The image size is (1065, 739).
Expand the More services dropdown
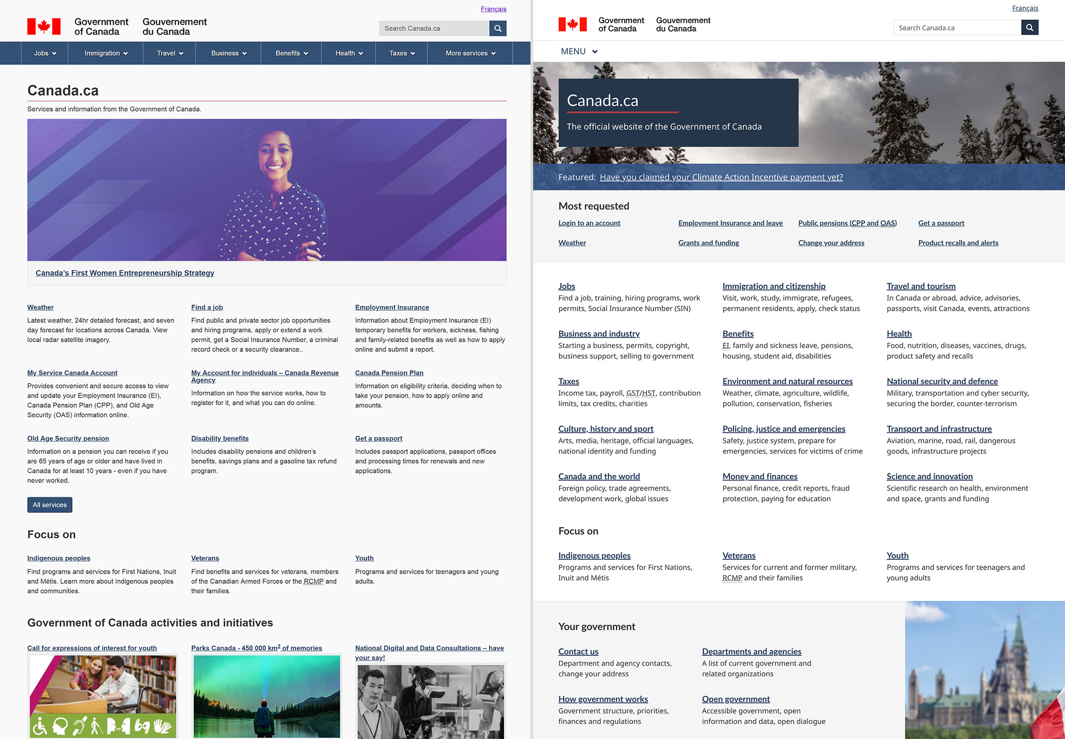pyautogui.click(x=470, y=53)
